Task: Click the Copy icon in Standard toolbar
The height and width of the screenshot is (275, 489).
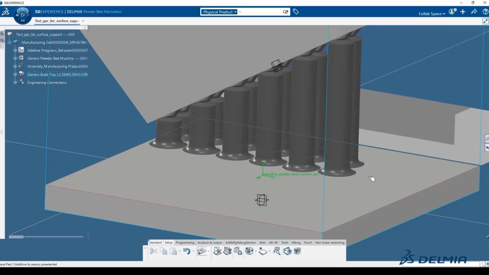Action: (164, 251)
